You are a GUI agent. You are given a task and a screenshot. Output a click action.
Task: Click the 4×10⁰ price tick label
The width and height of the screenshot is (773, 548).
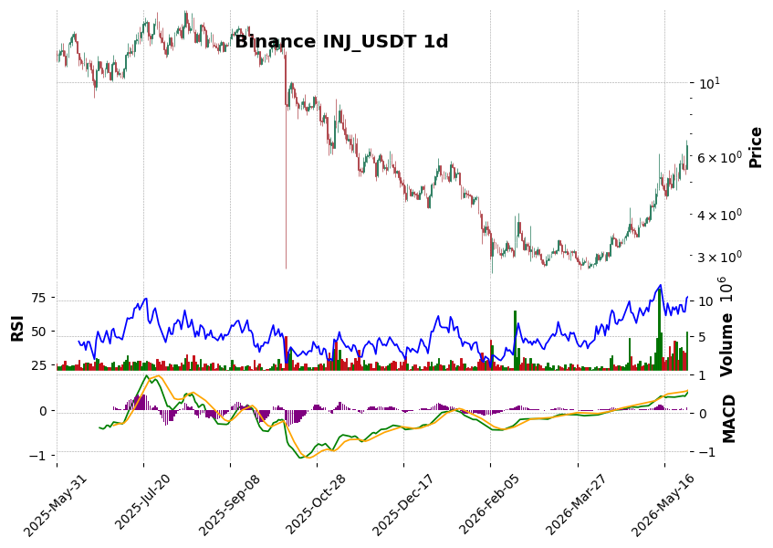pyautogui.click(x=719, y=215)
